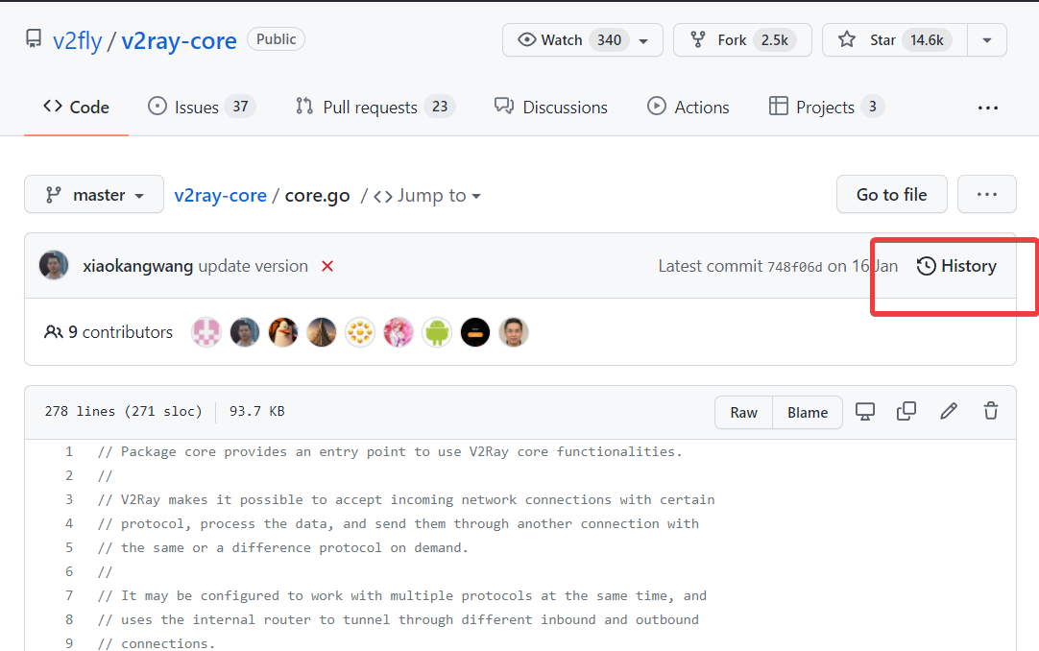Open file in GitHub Desktop icon

[865, 412]
